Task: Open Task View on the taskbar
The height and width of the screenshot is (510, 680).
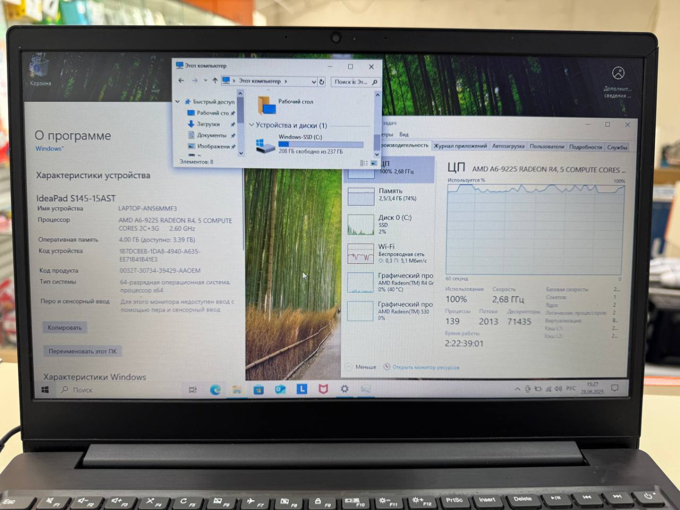Action: [x=192, y=390]
